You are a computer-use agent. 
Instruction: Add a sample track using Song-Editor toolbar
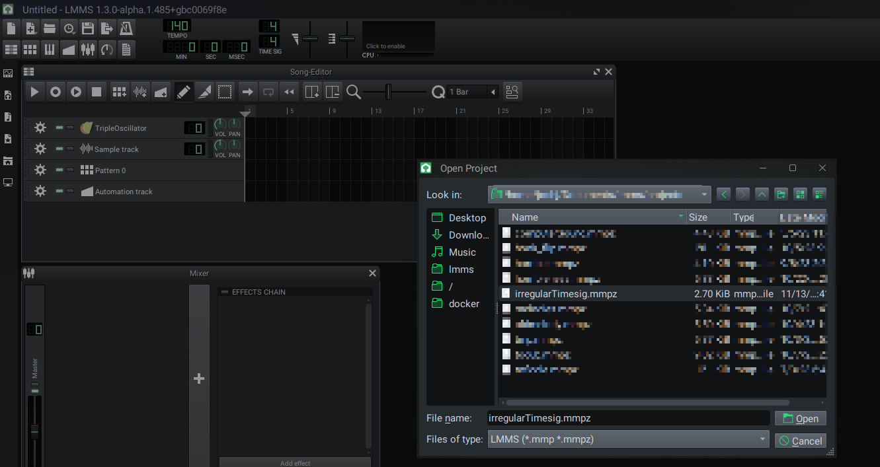[140, 92]
